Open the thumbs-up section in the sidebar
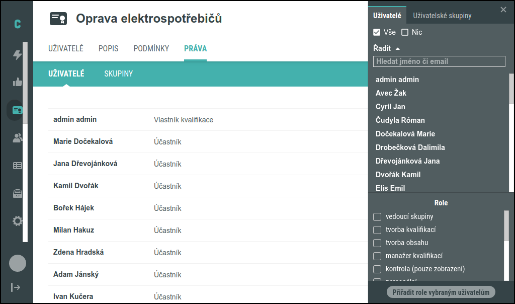515x304 pixels. [x=17, y=83]
